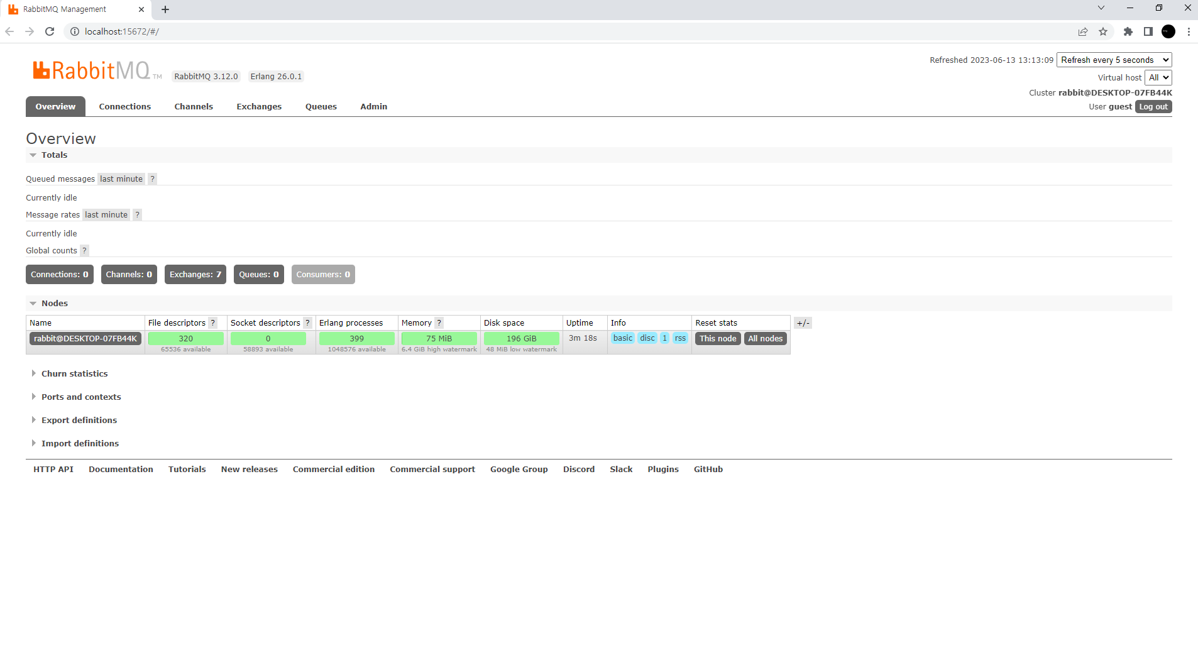Viewport: 1198px width, 650px height.
Task: Reset stats for All nodes
Action: click(766, 339)
